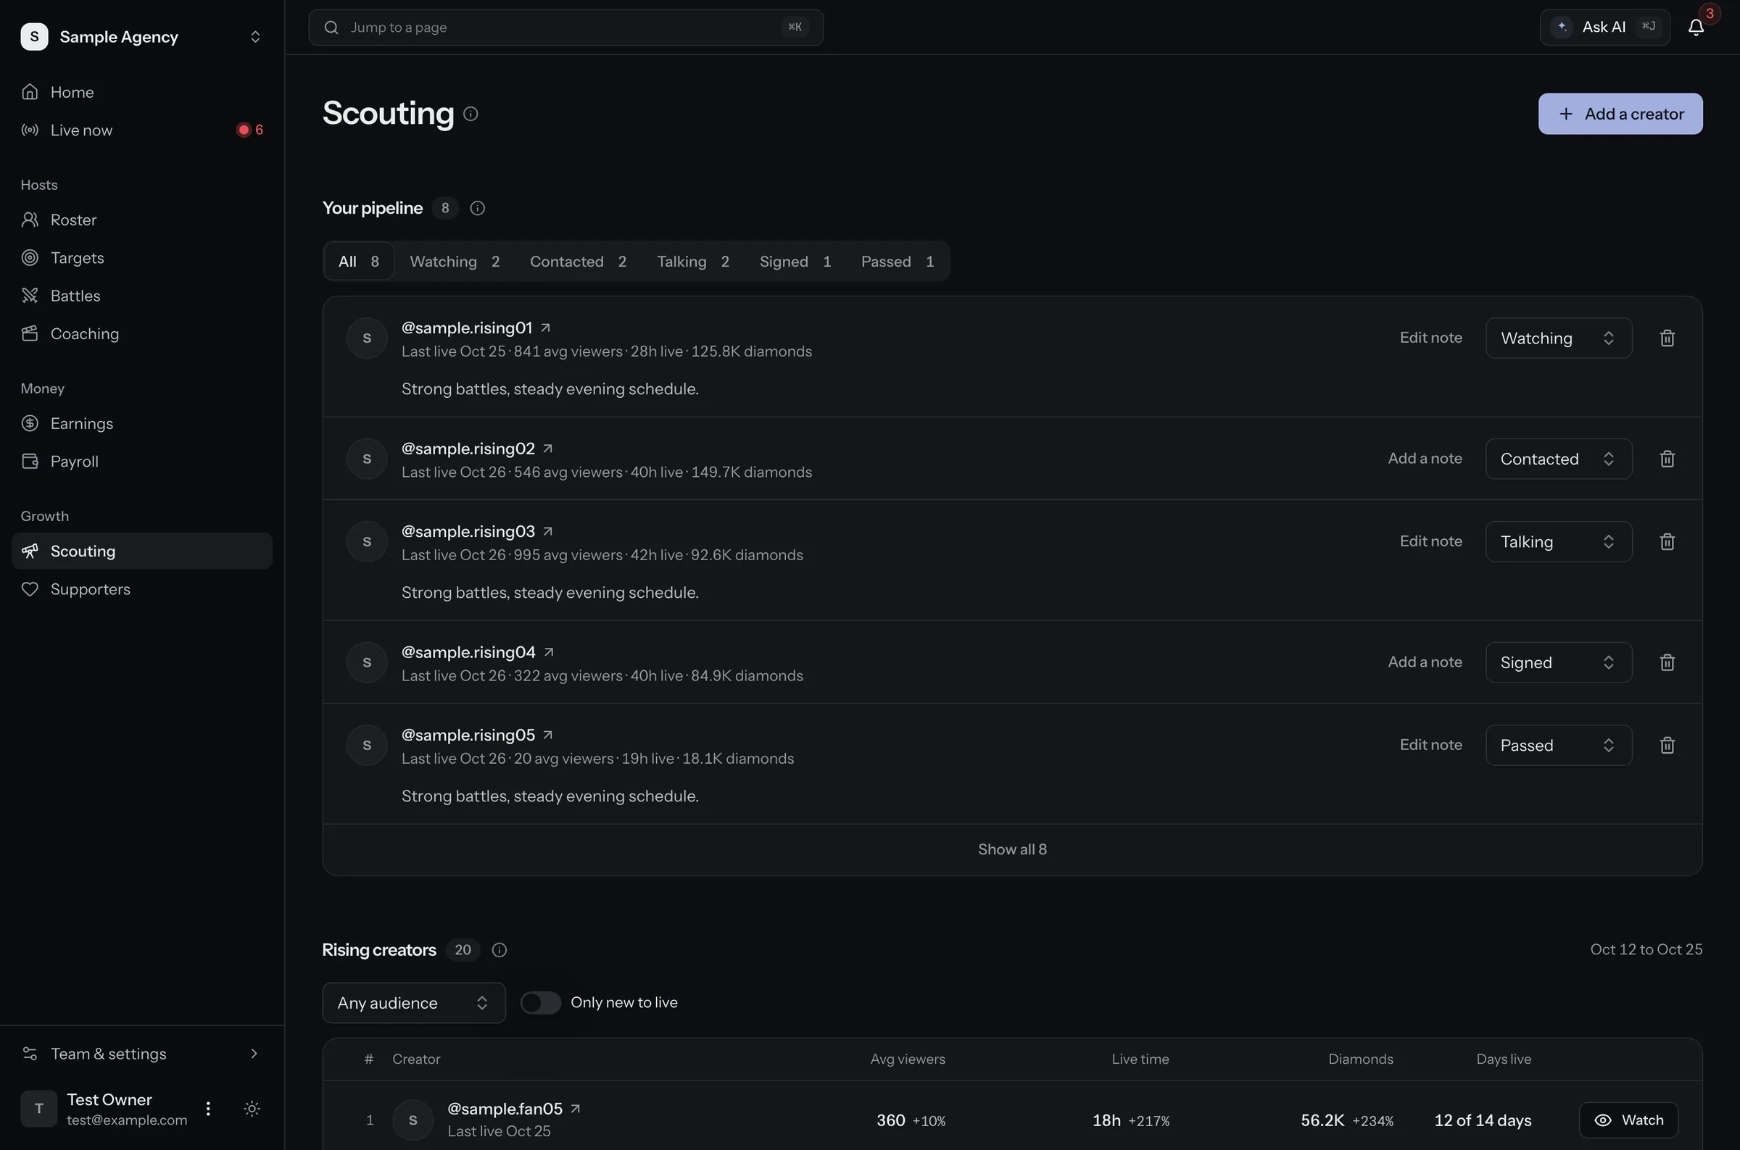Viewport: 1740px width, 1150px height.
Task: Open the notifications bell
Action: tap(1695, 27)
